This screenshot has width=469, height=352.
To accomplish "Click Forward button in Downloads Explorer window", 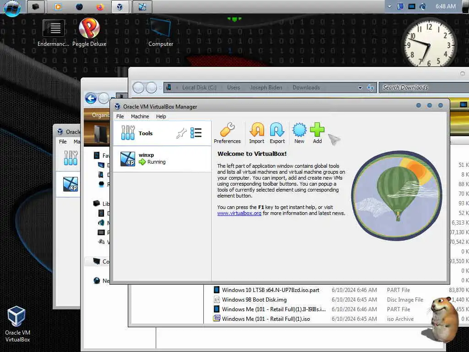I will [x=151, y=88].
